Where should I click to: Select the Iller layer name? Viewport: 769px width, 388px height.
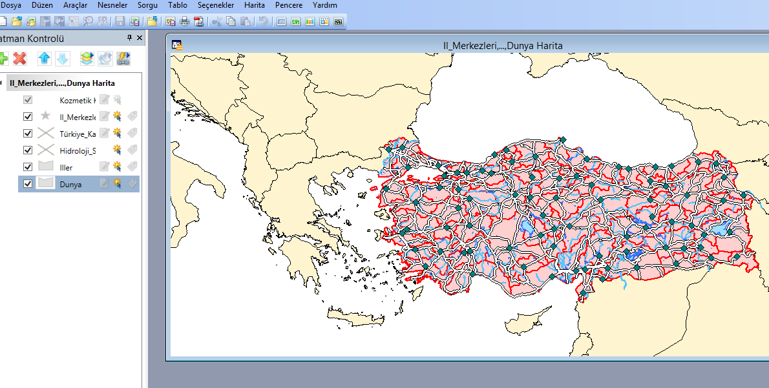pyautogui.click(x=66, y=168)
